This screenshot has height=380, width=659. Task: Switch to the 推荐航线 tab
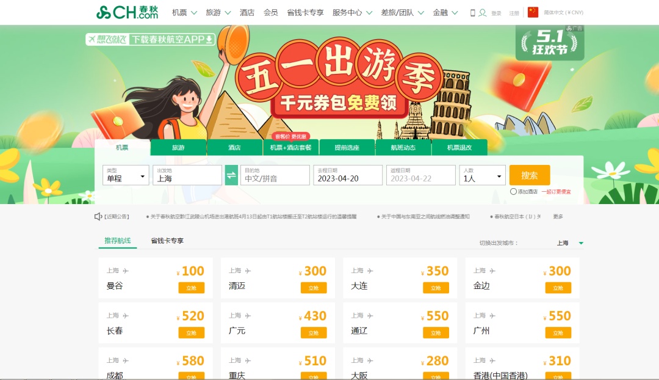118,241
